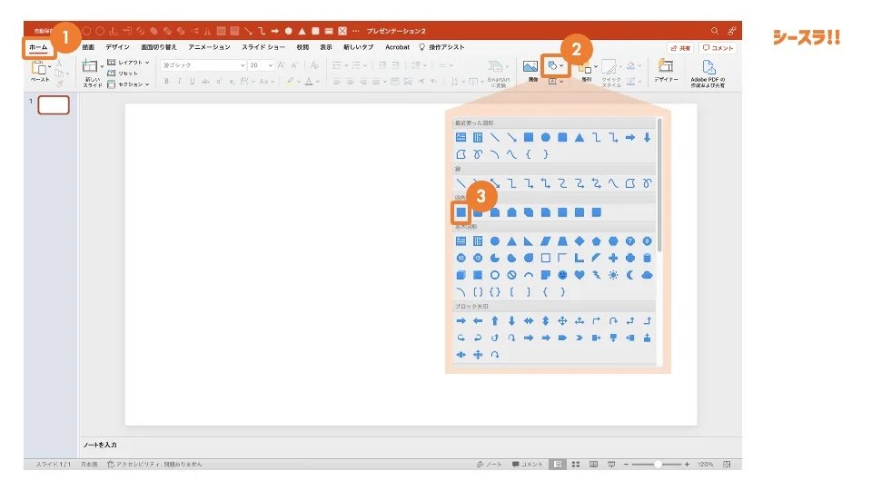Expand the Quick Styles dropdown arrow
Screen dimensions: 872x490
click(620, 66)
